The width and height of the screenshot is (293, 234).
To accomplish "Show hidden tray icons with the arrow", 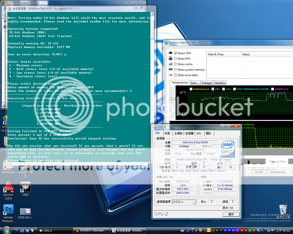I will click(x=196, y=230).
